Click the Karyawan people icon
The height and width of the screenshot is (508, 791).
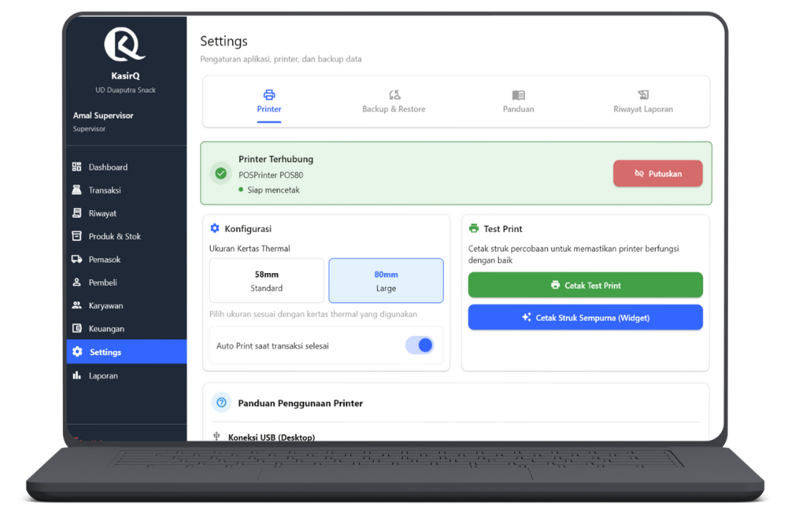[77, 305]
